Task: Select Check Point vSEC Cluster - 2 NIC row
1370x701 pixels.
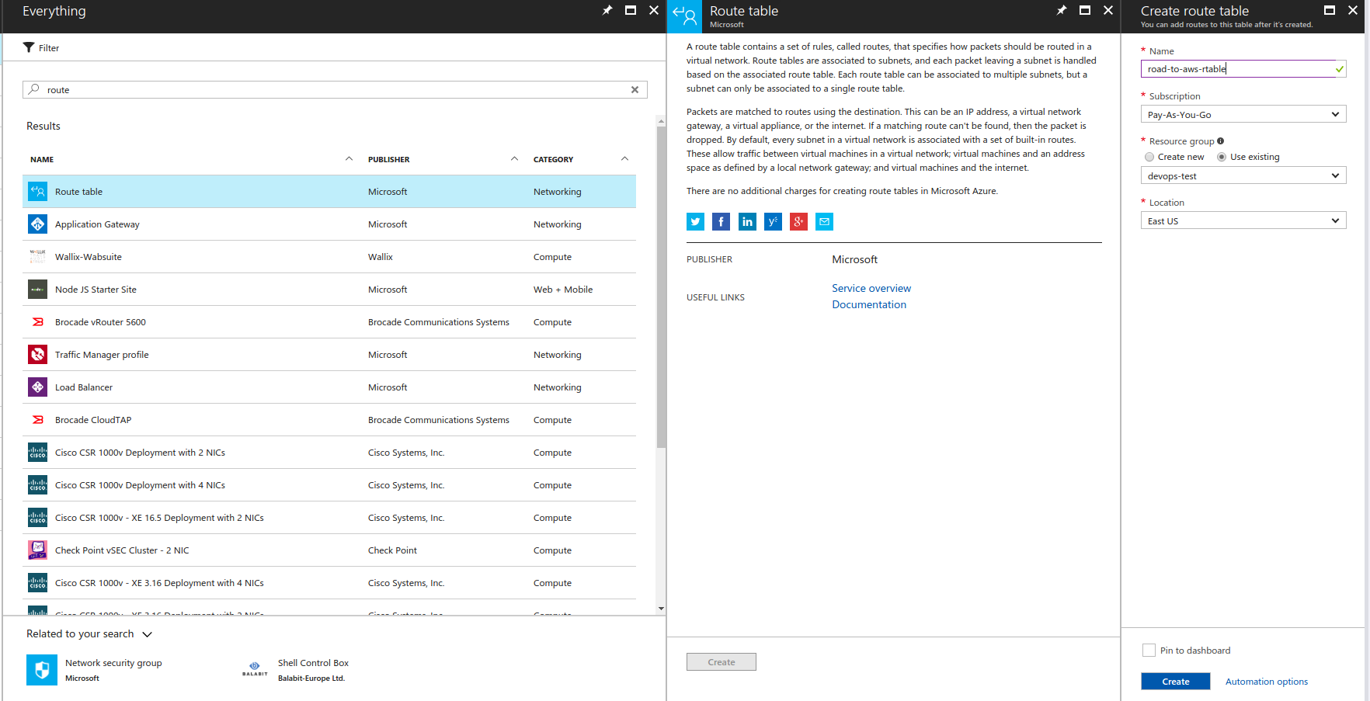Action: pos(329,550)
